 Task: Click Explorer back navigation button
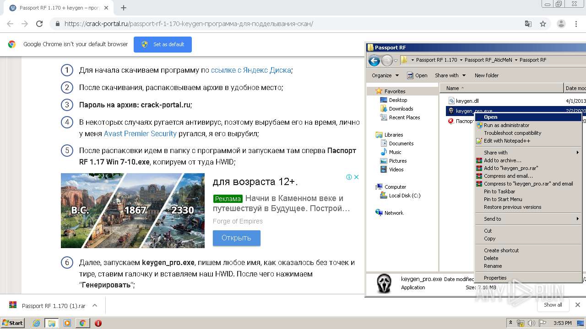(374, 60)
